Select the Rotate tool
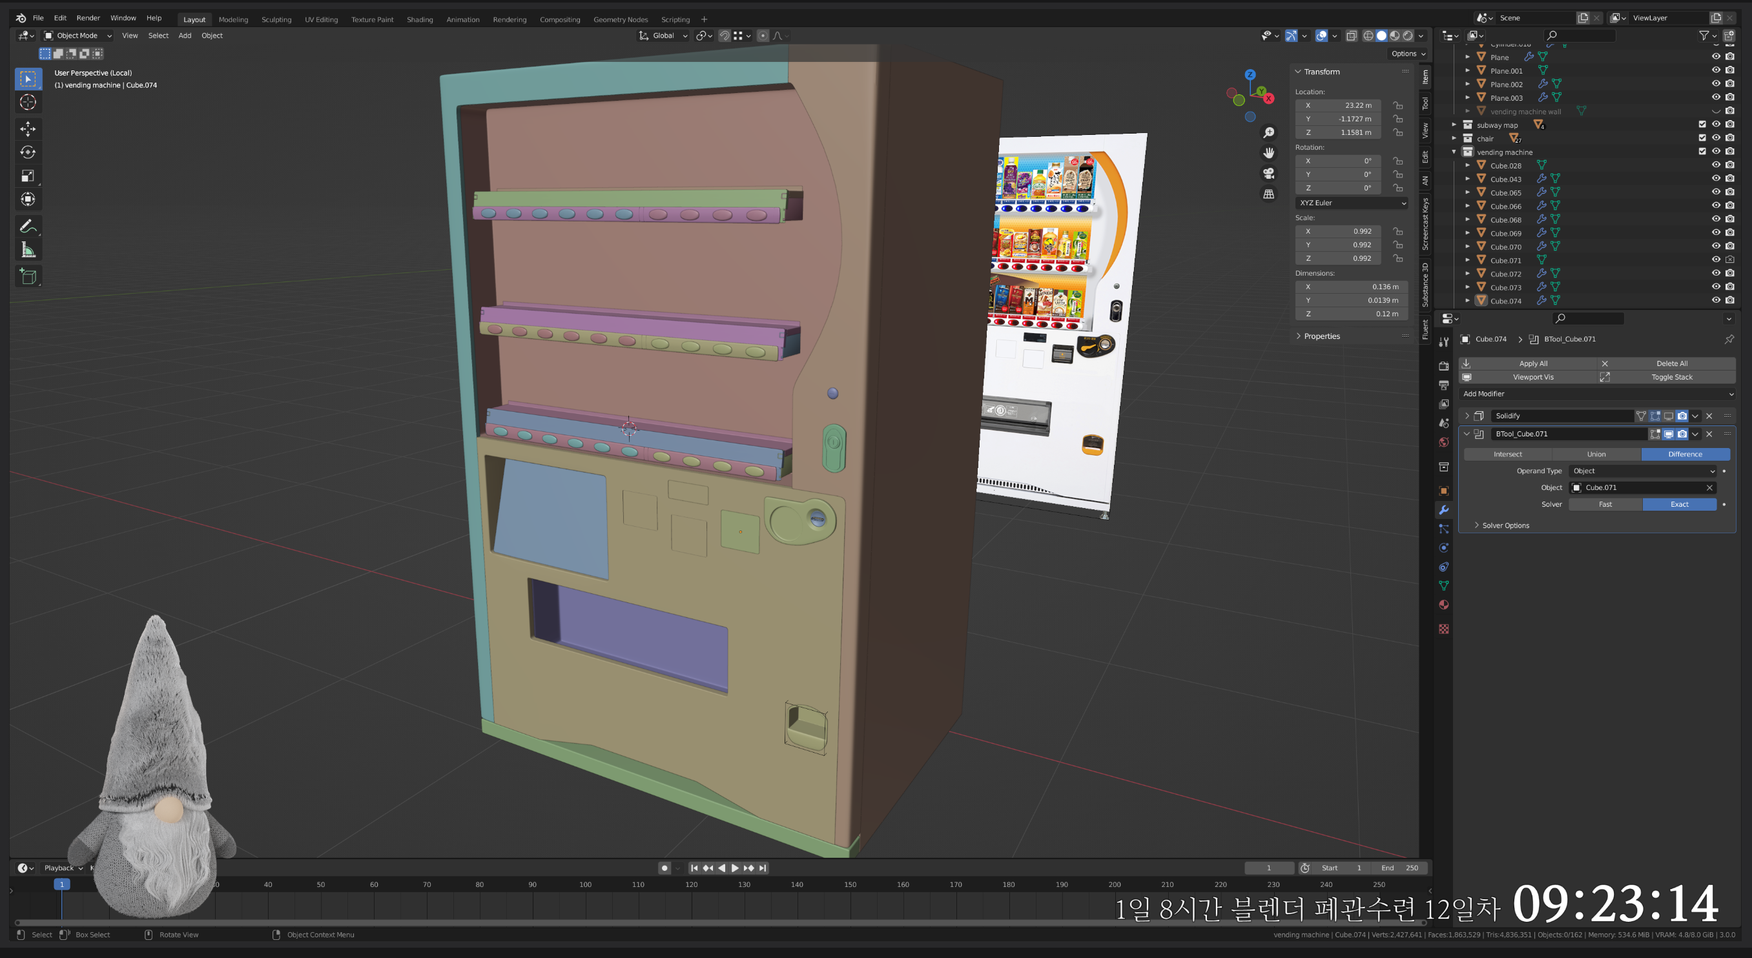 pyautogui.click(x=28, y=152)
